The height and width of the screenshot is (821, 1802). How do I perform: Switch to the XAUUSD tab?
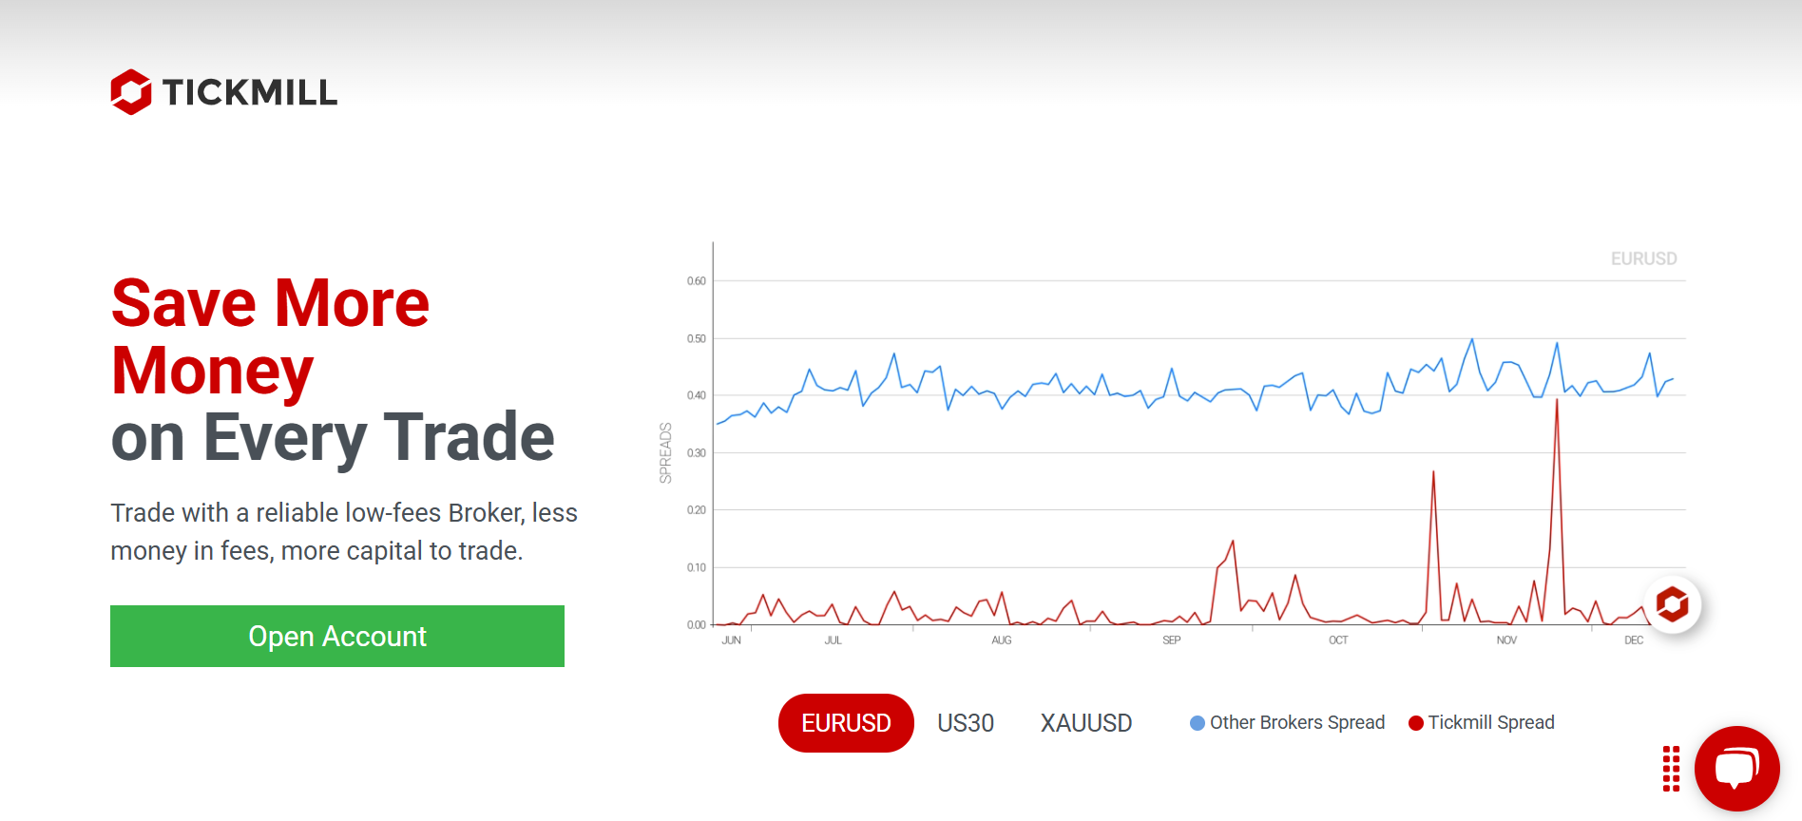1086,723
